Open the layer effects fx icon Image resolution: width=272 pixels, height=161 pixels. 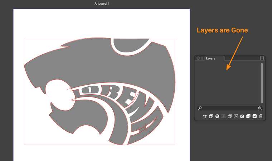point(236,116)
